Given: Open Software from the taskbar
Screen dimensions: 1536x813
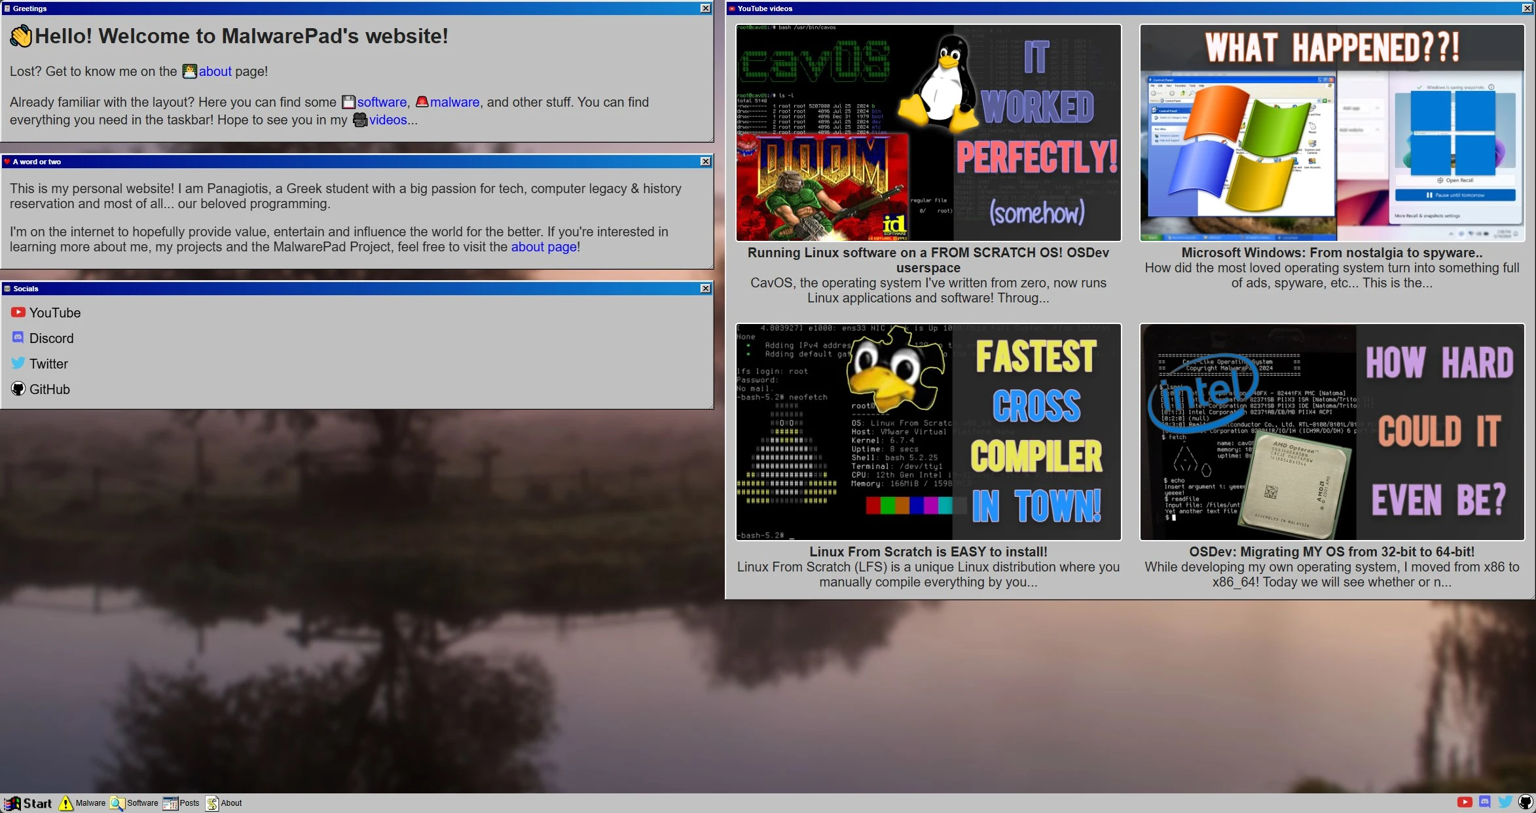Looking at the screenshot, I should [134, 803].
